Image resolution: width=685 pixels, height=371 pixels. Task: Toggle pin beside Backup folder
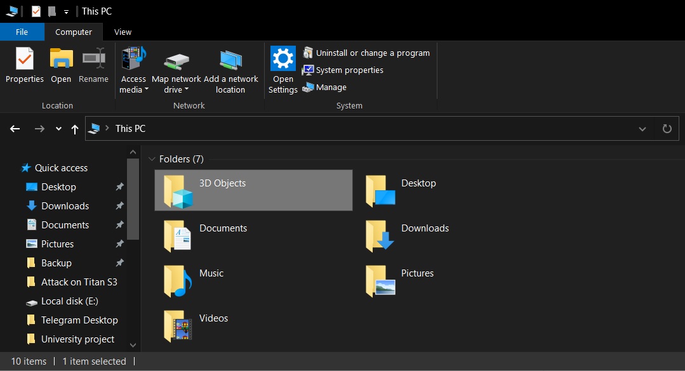(119, 263)
